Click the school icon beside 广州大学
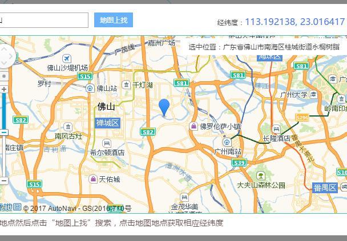Screen dimensions: 347x241 [x=313, y=94]
